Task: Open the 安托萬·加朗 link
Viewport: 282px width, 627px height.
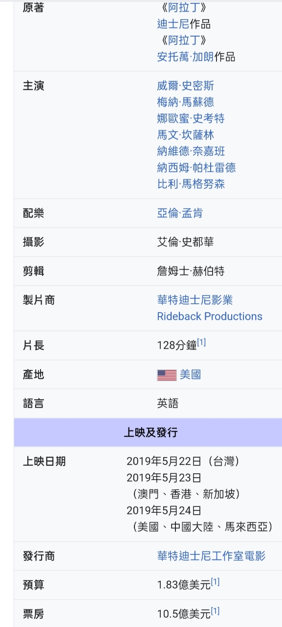Action: (186, 57)
